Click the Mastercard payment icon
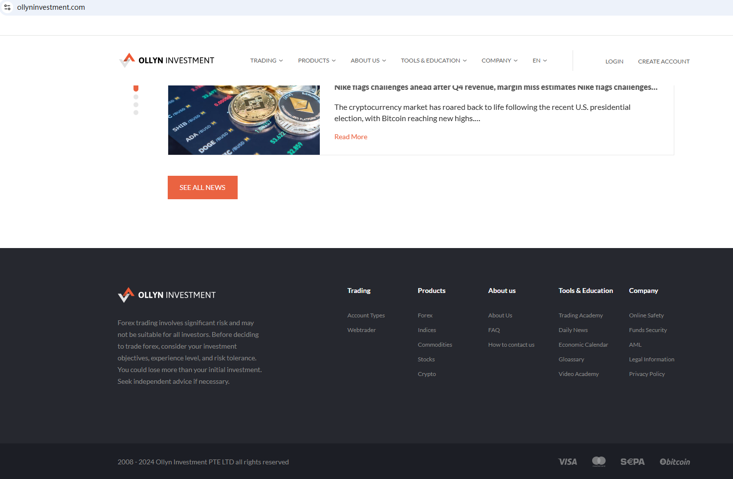Image resolution: width=733 pixels, height=479 pixels. pyautogui.click(x=599, y=461)
